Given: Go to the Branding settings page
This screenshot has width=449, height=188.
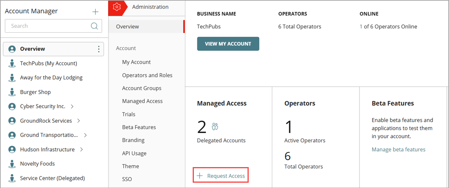Looking at the screenshot, I should (133, 140).
